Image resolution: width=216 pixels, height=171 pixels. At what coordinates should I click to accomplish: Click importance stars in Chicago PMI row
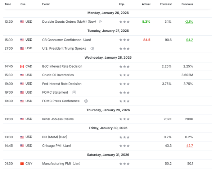124,145
